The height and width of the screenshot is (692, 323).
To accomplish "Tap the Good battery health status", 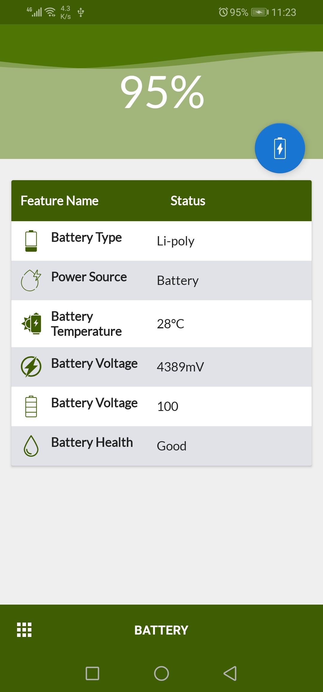I will pos(172,446).
